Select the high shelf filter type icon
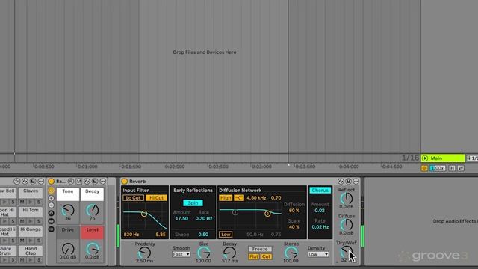The height and width of the screenshot is (269, 478). point(239,197)
